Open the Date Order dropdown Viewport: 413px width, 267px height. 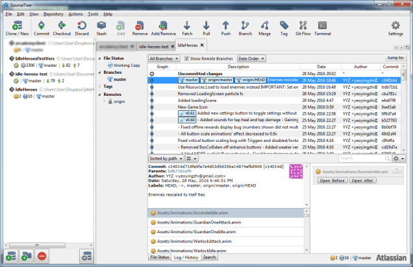click(x=251, y=58)
